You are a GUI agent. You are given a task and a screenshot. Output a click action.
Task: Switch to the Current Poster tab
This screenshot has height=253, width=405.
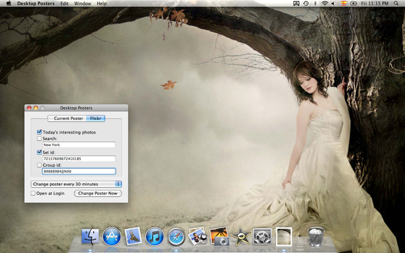pos(68,118)
